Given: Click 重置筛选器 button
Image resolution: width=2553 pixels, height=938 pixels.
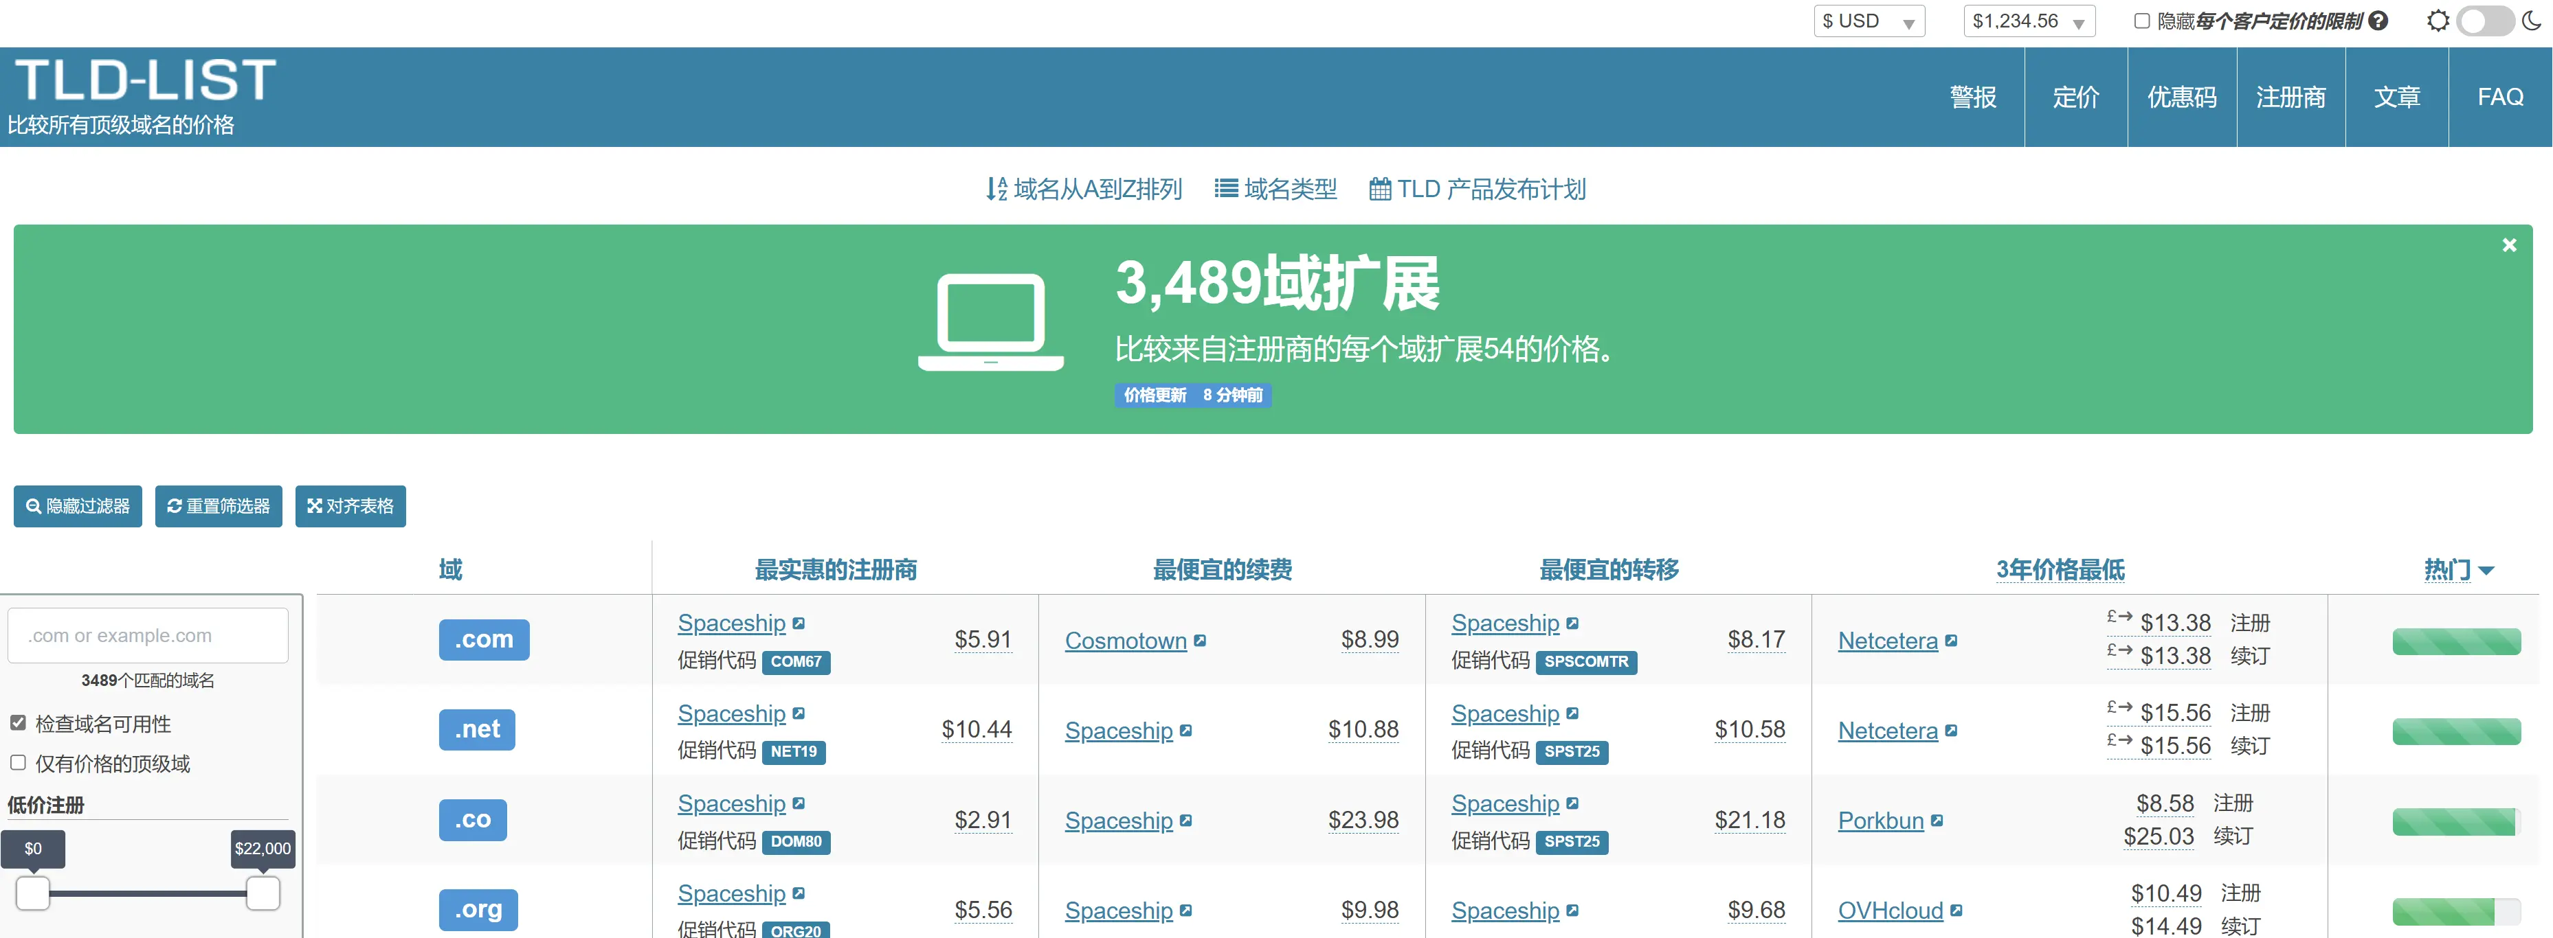Looking at the screenshot, I should [x=218, y=506].
